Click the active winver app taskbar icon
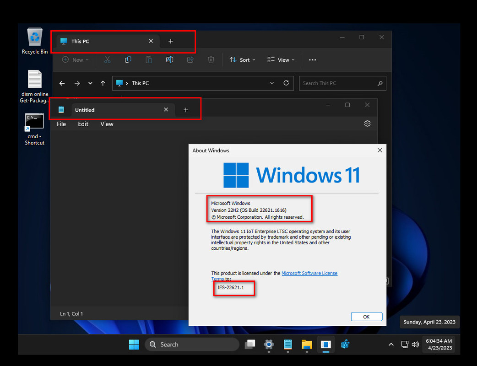 pos(326,344)
